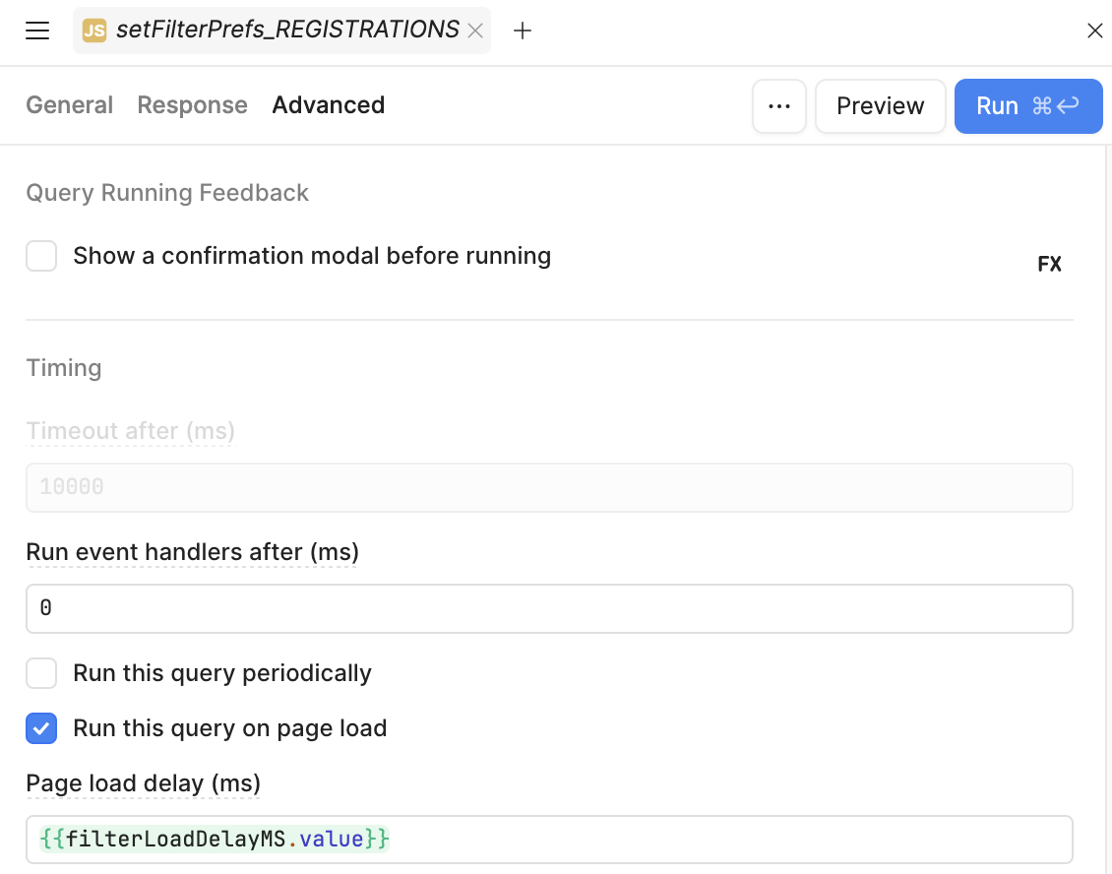Open the three-dot more options menu
This screenshot has width=1112, height=874.
[x=778, y=106]
